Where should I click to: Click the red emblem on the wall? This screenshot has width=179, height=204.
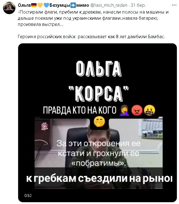click(x=45, y=126)
